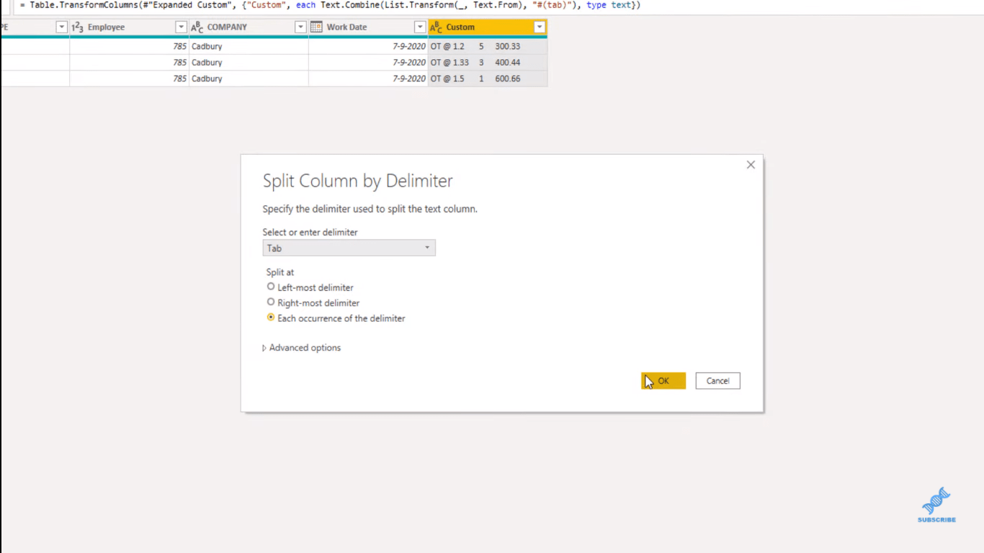Click the Employee column number type icon
Screen dimensions: 984x553
coord(78,27)
